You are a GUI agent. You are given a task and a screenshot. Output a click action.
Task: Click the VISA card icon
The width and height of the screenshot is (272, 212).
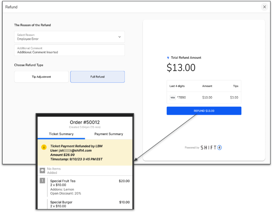coord(172,97)
